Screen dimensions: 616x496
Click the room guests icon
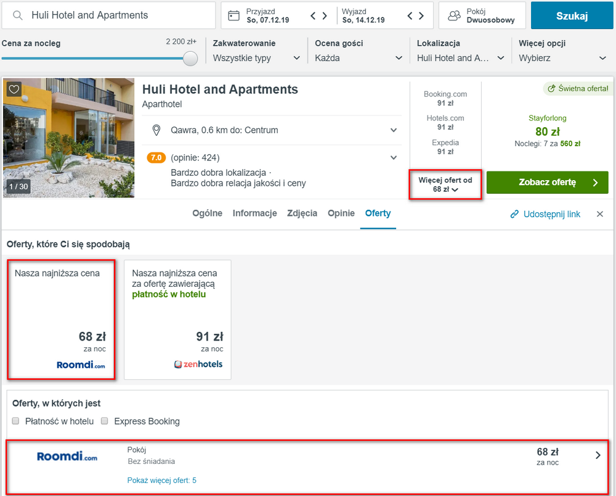454,16
